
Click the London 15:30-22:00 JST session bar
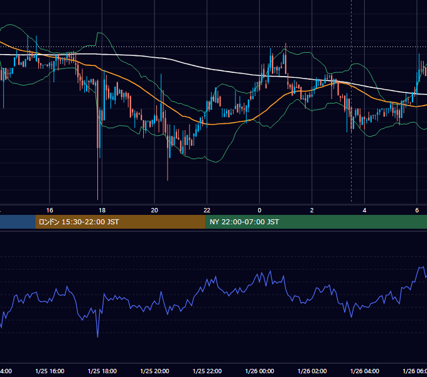(x=121, y=222)
